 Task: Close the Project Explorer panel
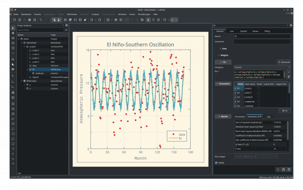67,25
